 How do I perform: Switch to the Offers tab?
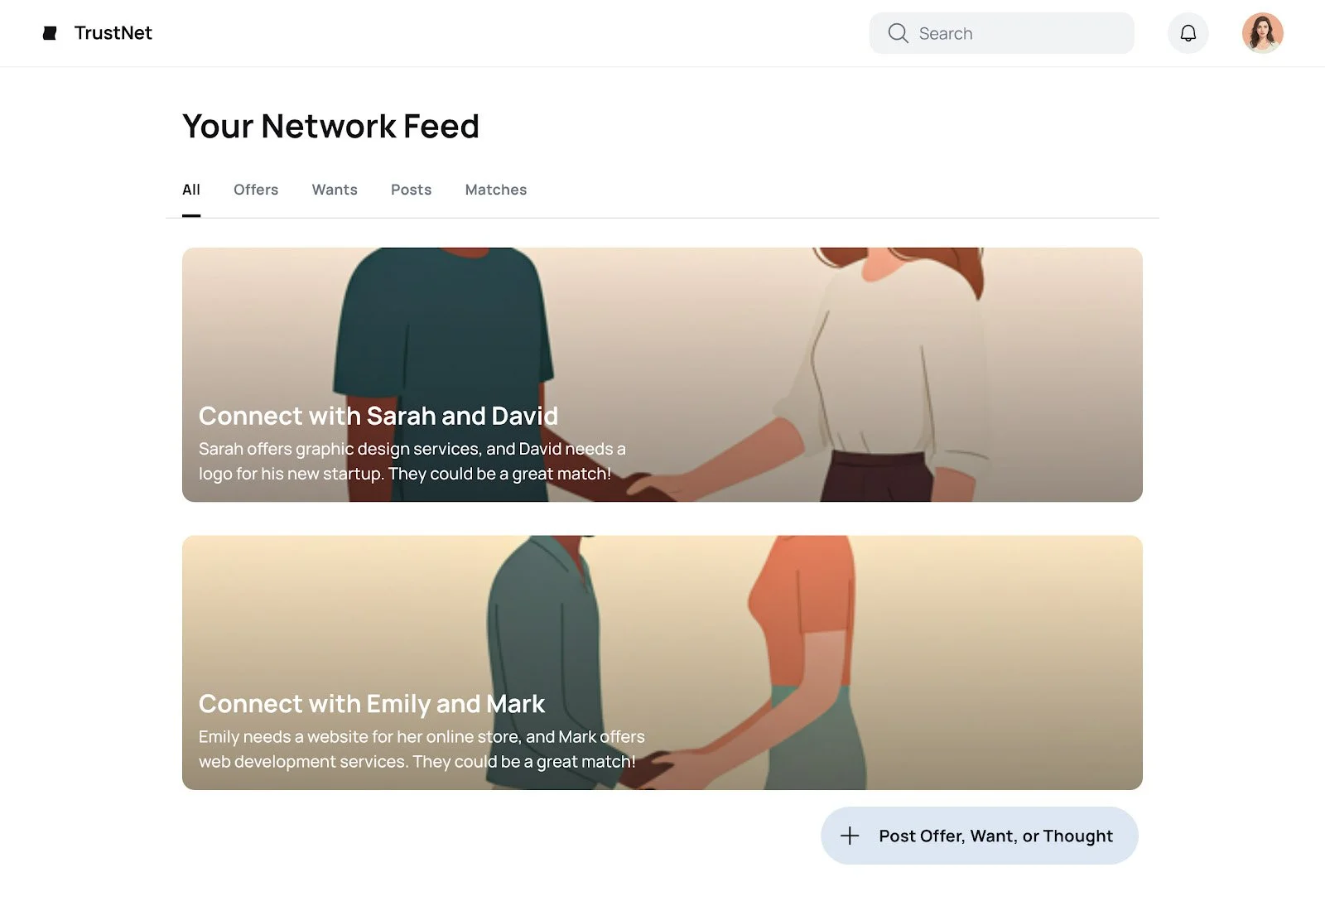point(256,190)
